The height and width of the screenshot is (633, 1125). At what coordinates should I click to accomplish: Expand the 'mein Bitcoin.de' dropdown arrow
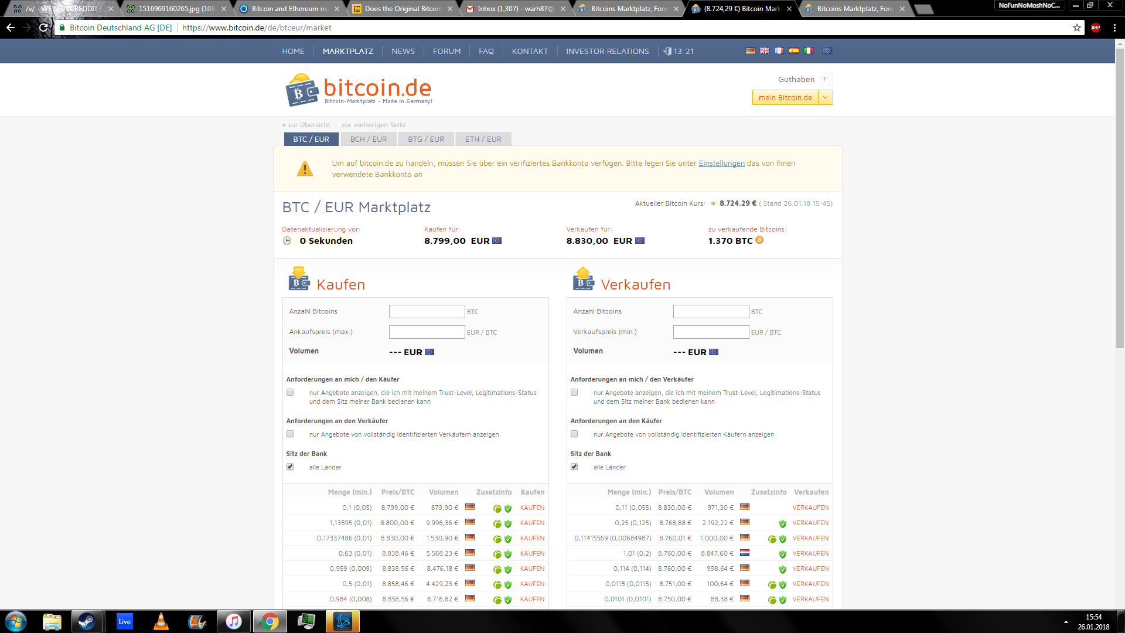point(826,97)
